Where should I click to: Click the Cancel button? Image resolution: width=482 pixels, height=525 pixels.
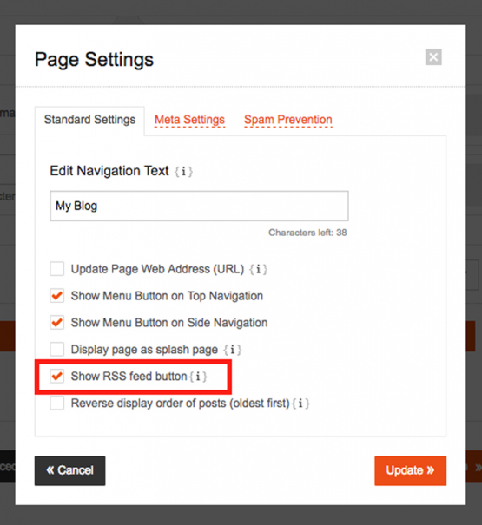tap(69, 470)
